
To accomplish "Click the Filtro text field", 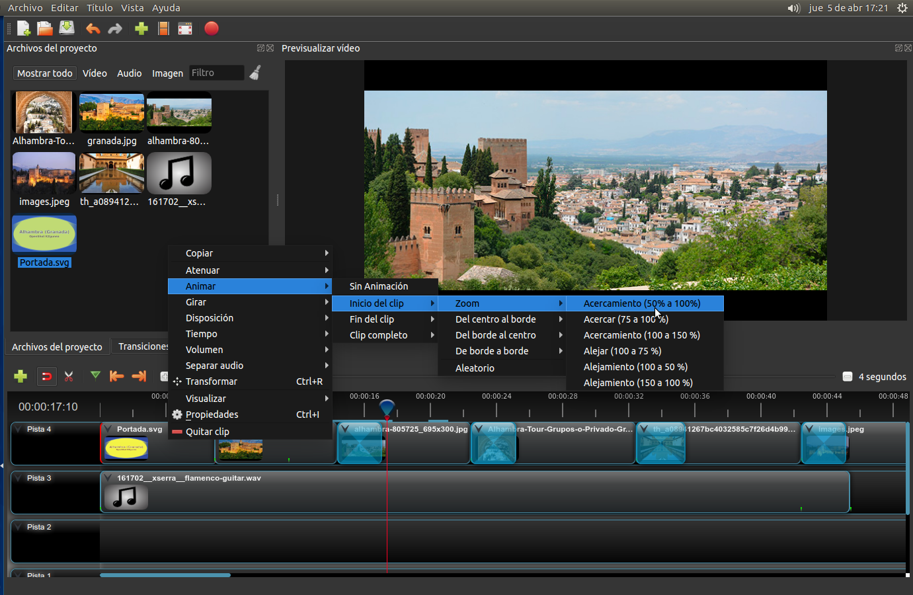I will (216, 73).
